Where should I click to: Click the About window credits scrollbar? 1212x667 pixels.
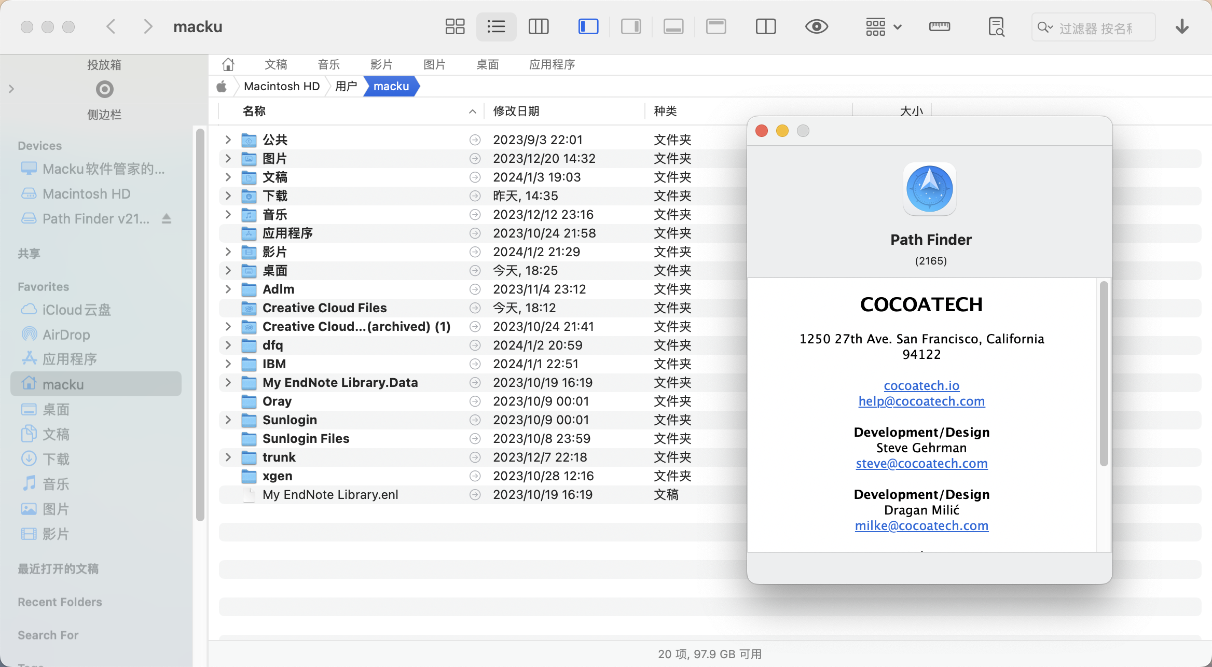click(1104, 373)
